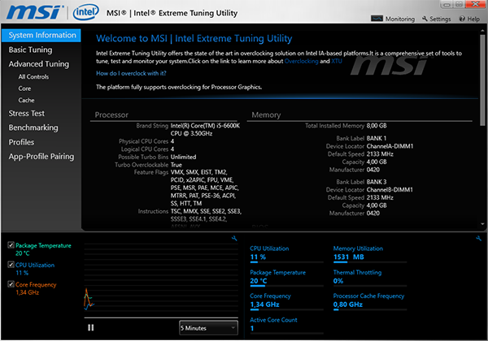Select Core under Advanced Tuning
The width and height of the screenshot is (488, 341).
pyautogui.click(x=24, y=88)
